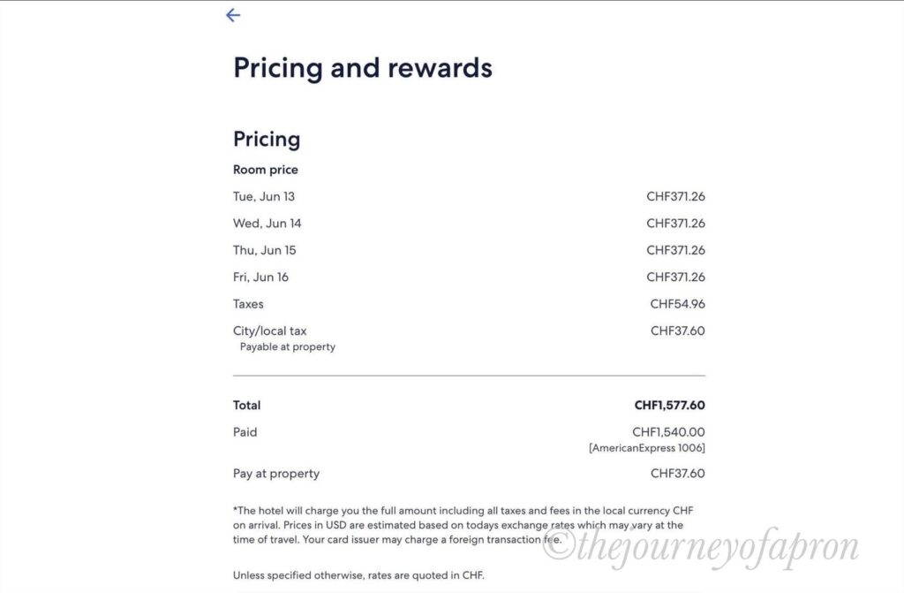Select the CHF1,577.60 total amount
Screen dimensions: 904x593
669,406
